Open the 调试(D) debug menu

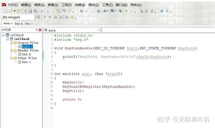[94, 5]
